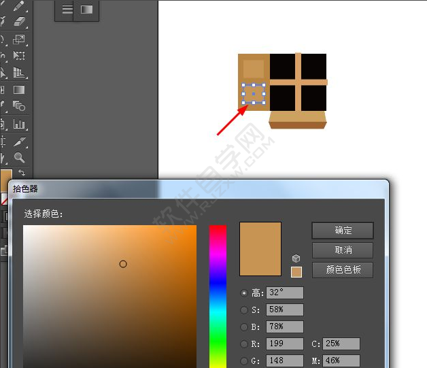This screenshot has height=368, width=427.
Task: Click the brightness field showing 78%
Action: (x=285, y=327)
